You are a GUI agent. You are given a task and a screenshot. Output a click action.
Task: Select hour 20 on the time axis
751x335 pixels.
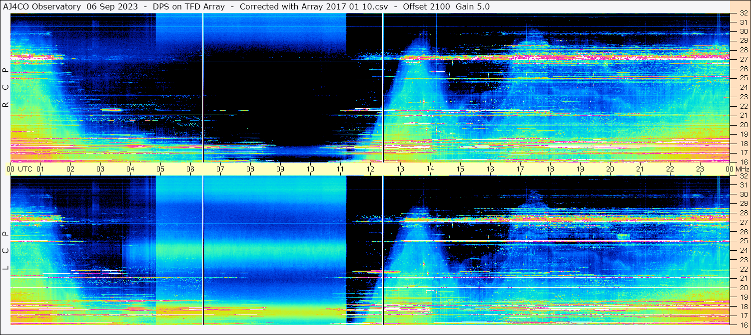(x=610, y=169)
